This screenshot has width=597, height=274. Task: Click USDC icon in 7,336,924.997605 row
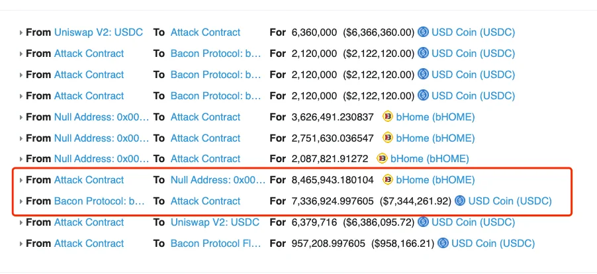(x=460, y=201)
